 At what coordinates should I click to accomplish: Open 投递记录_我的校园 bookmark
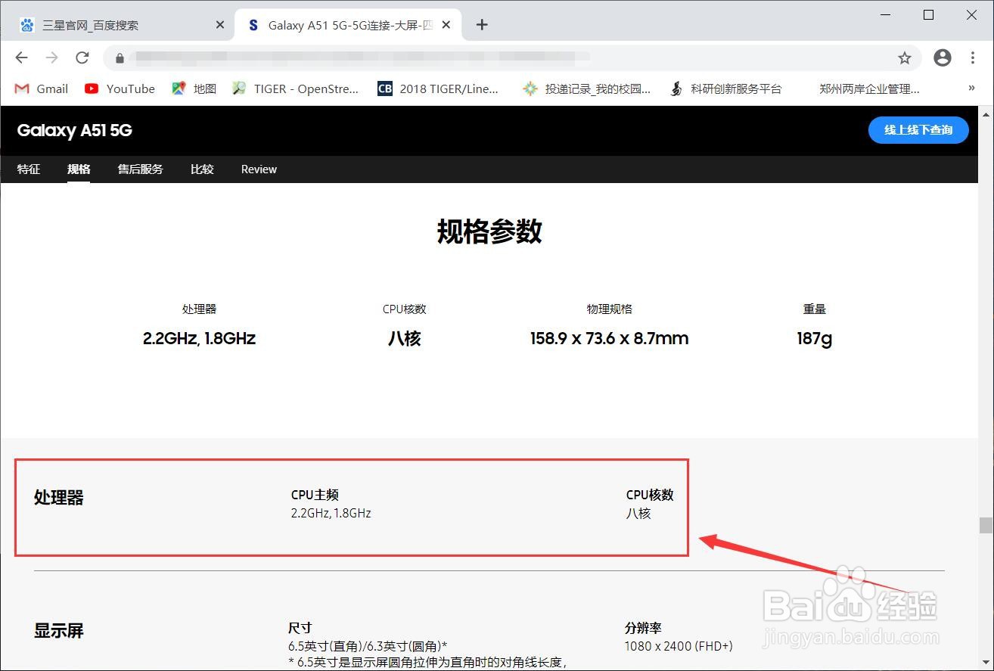coord(586,89)
